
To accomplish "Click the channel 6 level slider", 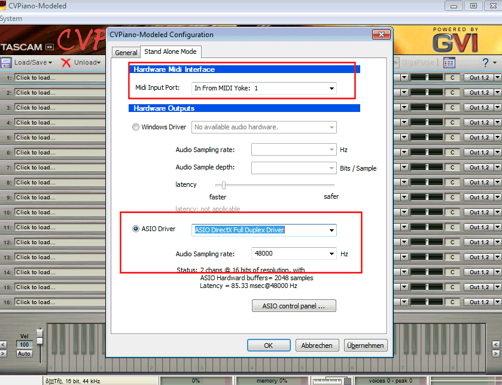I will click(x=427, y=153).
